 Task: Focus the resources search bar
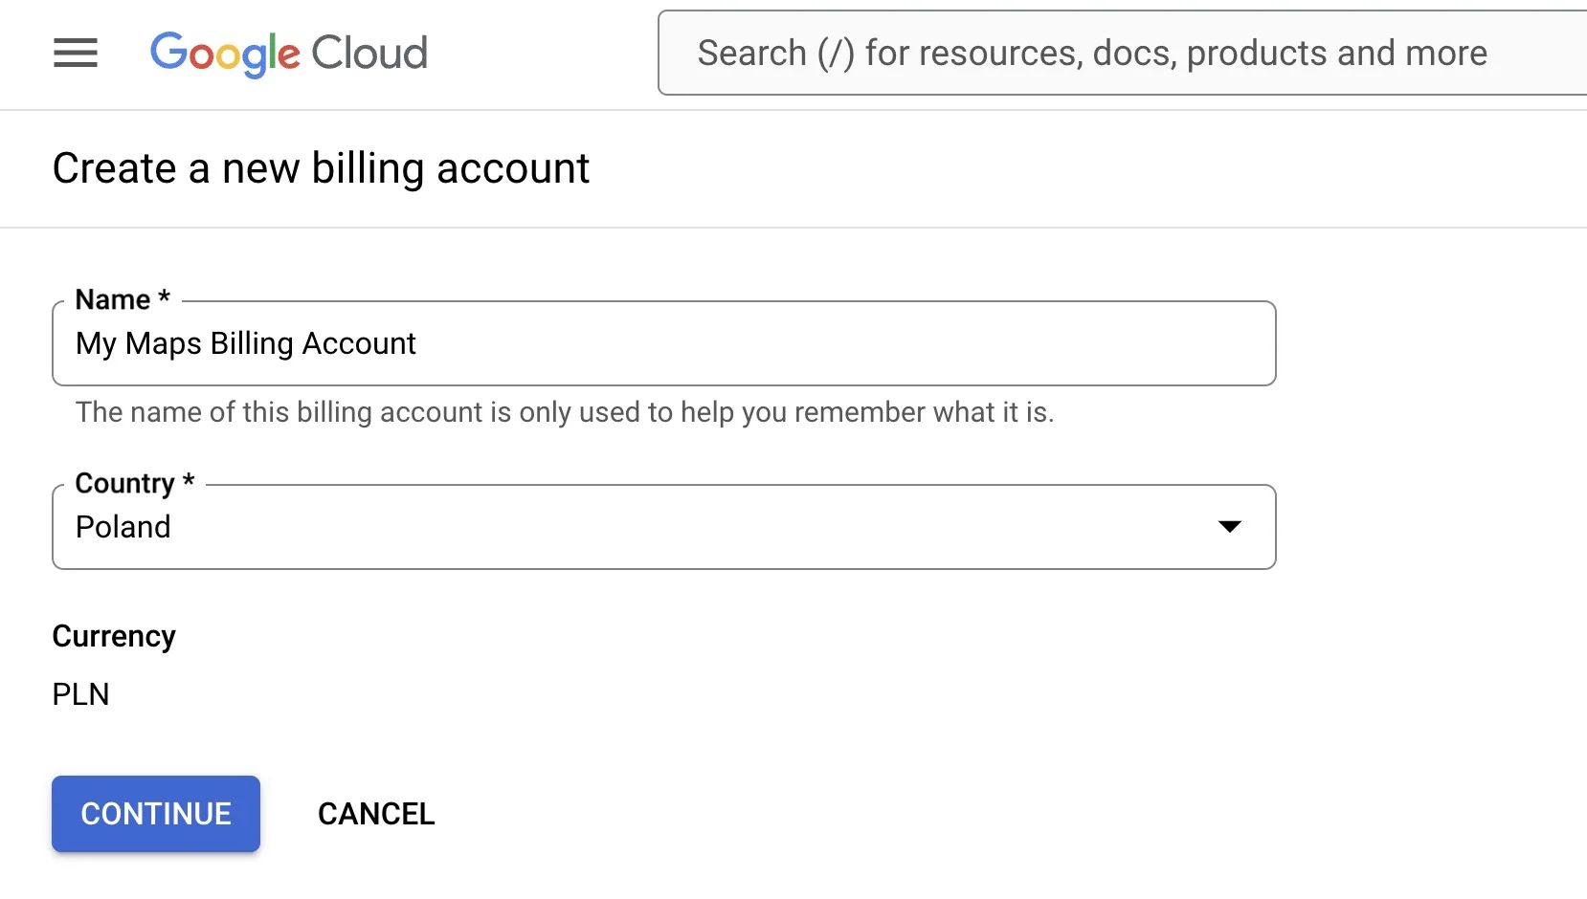(x=1122, y=54)
